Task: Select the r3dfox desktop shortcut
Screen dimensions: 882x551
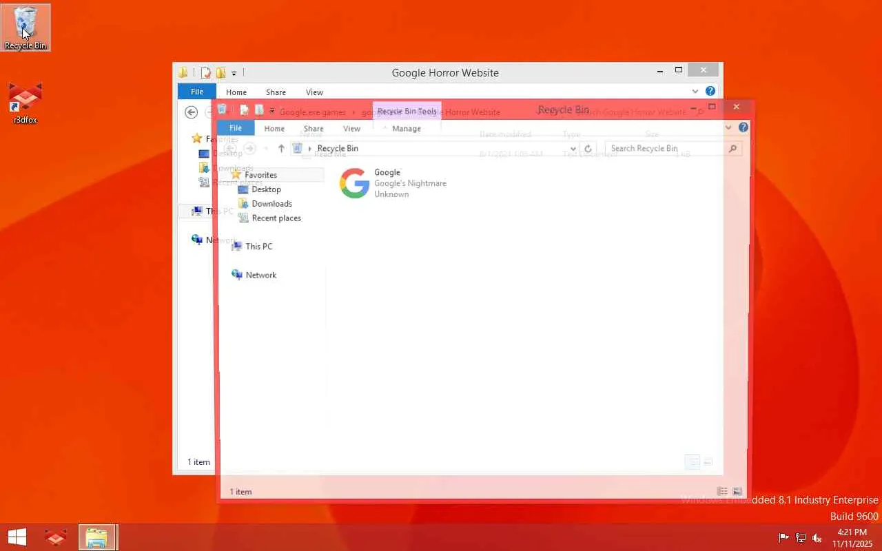Action: 25,103
